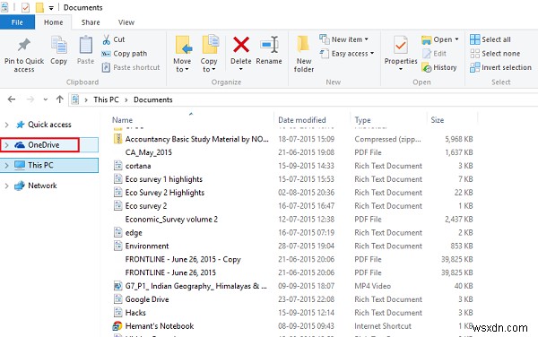The image size is (538, 337).
Task: Select Network in navigation pane
Action: coord(42,186)
